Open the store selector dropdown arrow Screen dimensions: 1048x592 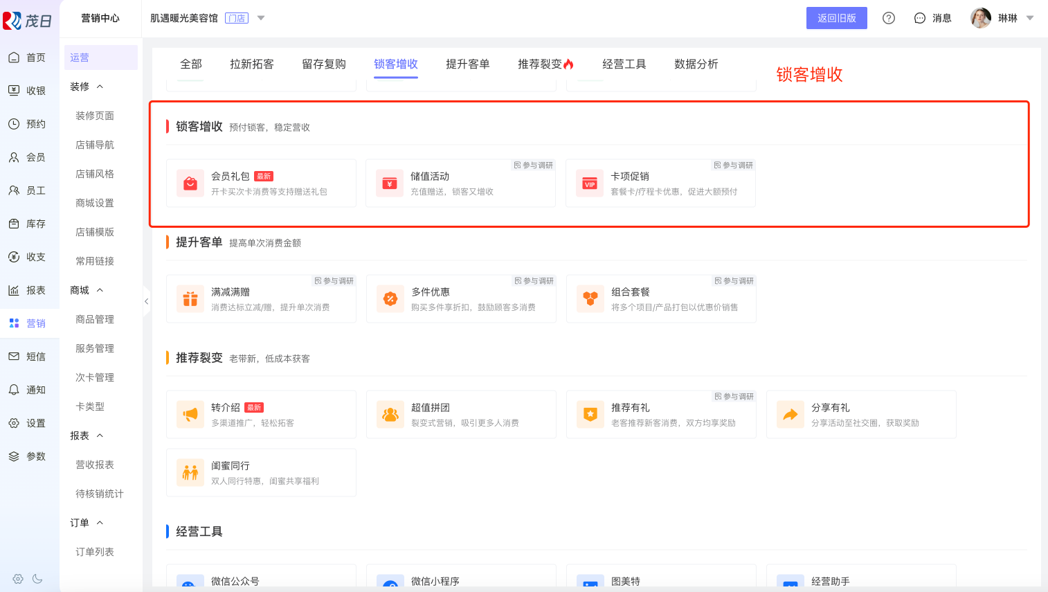click(261, 18)
